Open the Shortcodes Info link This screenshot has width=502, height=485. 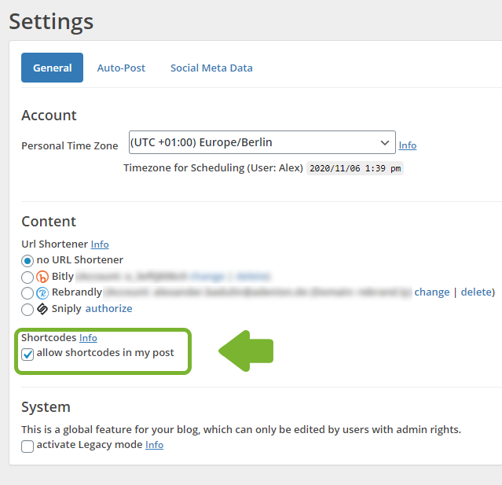tap(88, 338)
